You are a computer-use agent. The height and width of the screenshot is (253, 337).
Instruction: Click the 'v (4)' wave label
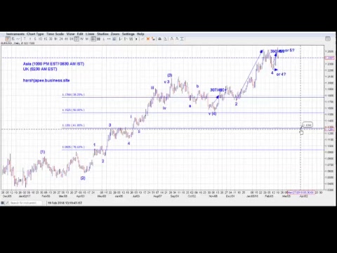pos(213,114)
